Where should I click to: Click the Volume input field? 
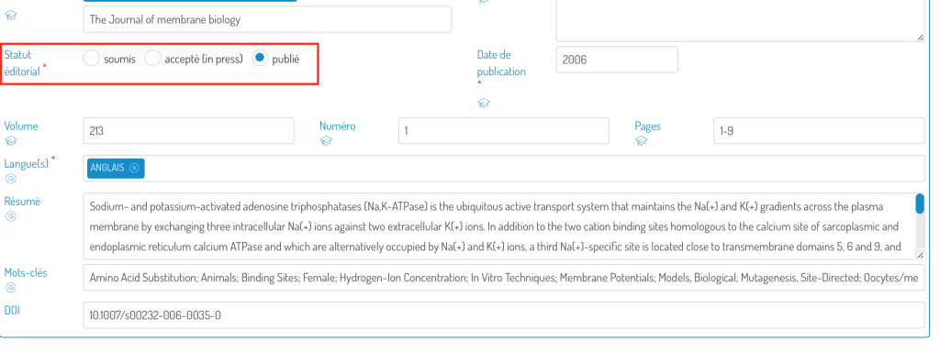point(189,130)
